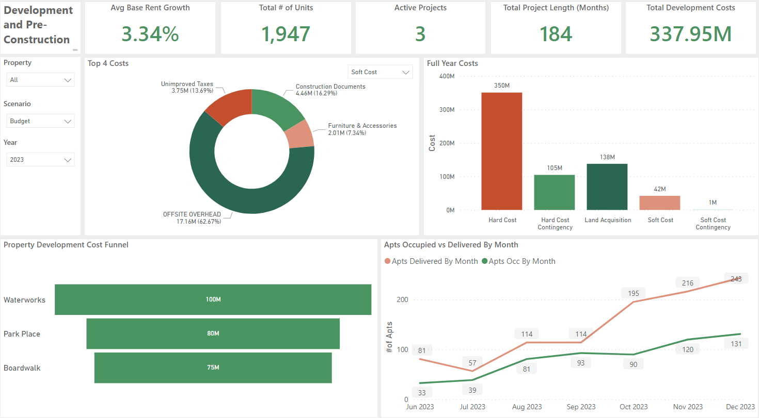The height and width of the screenshot is (418, 759).
Task: Select the Active Projects card showing 3
Action: coord(420,26)
